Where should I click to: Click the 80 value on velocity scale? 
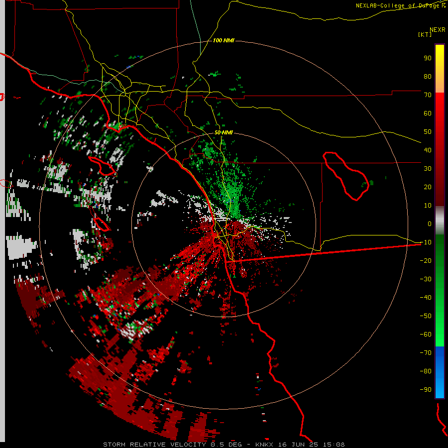pos(428,76)
